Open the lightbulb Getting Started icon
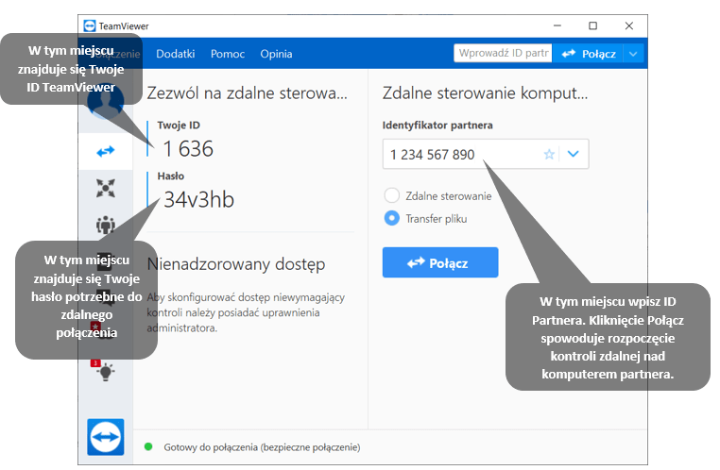720x470 pixels. pyautogui.click(x=105, y=372)
